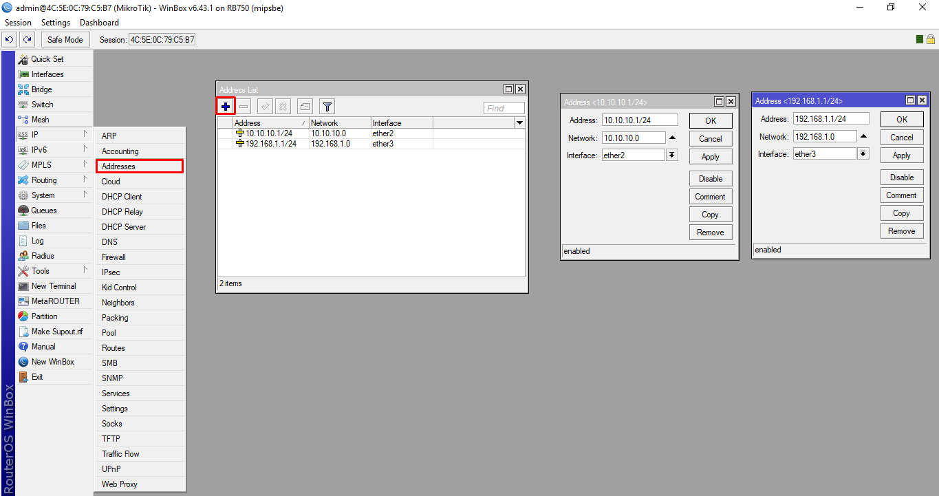Open Quick Set in sidebar
The height and width of the screenshot is (496, 939).
54,59
